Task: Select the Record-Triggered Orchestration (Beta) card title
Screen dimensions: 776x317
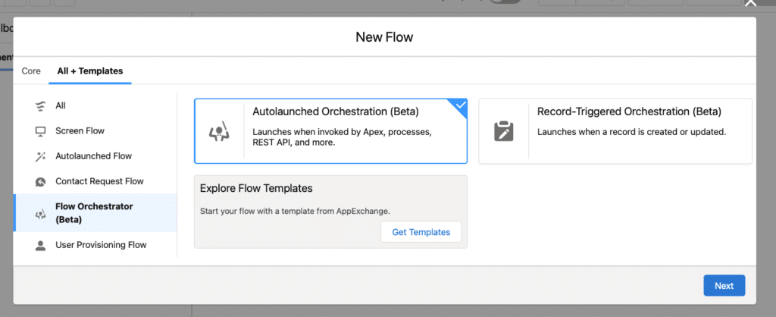Action: coord(629,112)
